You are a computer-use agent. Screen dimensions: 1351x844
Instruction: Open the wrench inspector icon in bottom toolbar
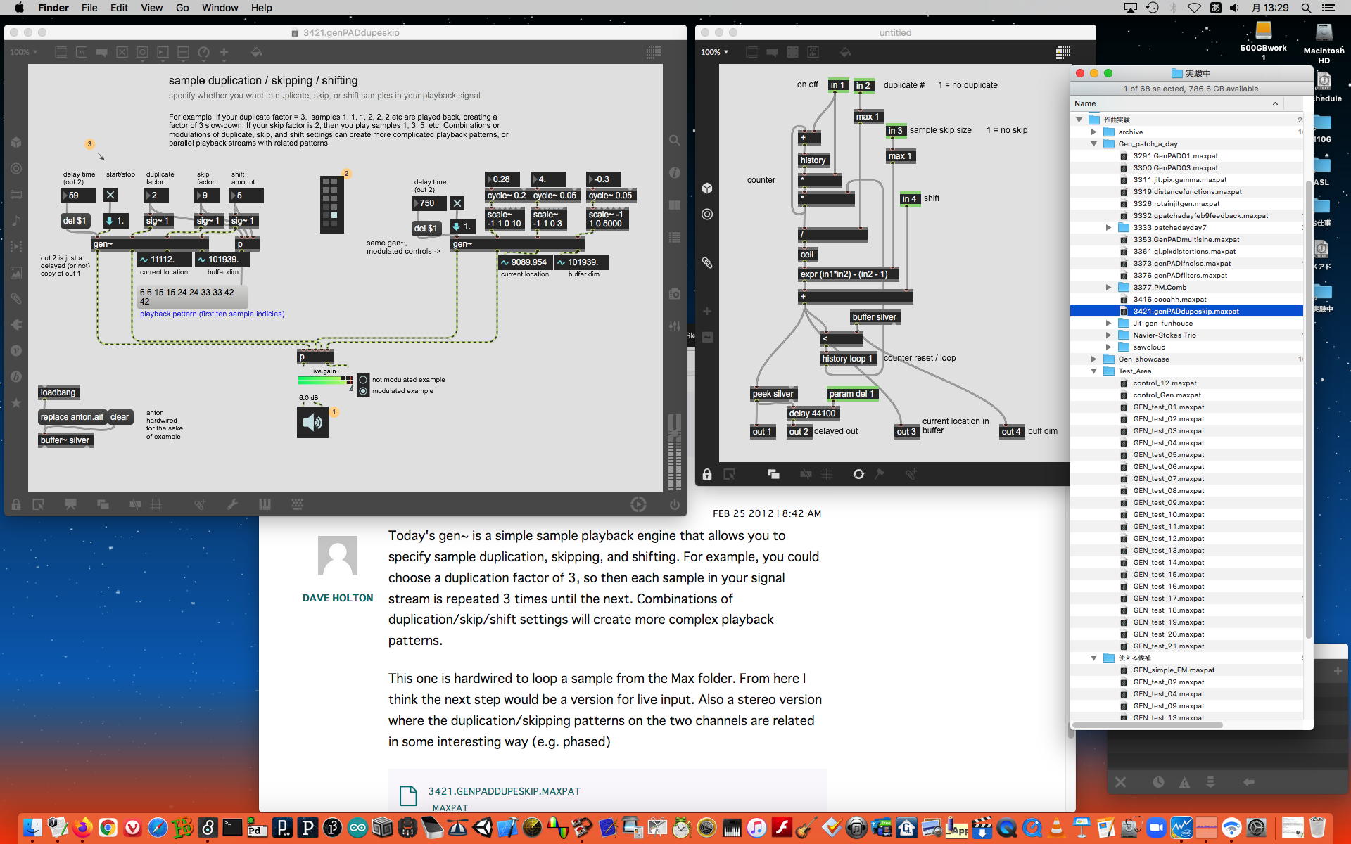pyautogui.click(x=232, y=504)
